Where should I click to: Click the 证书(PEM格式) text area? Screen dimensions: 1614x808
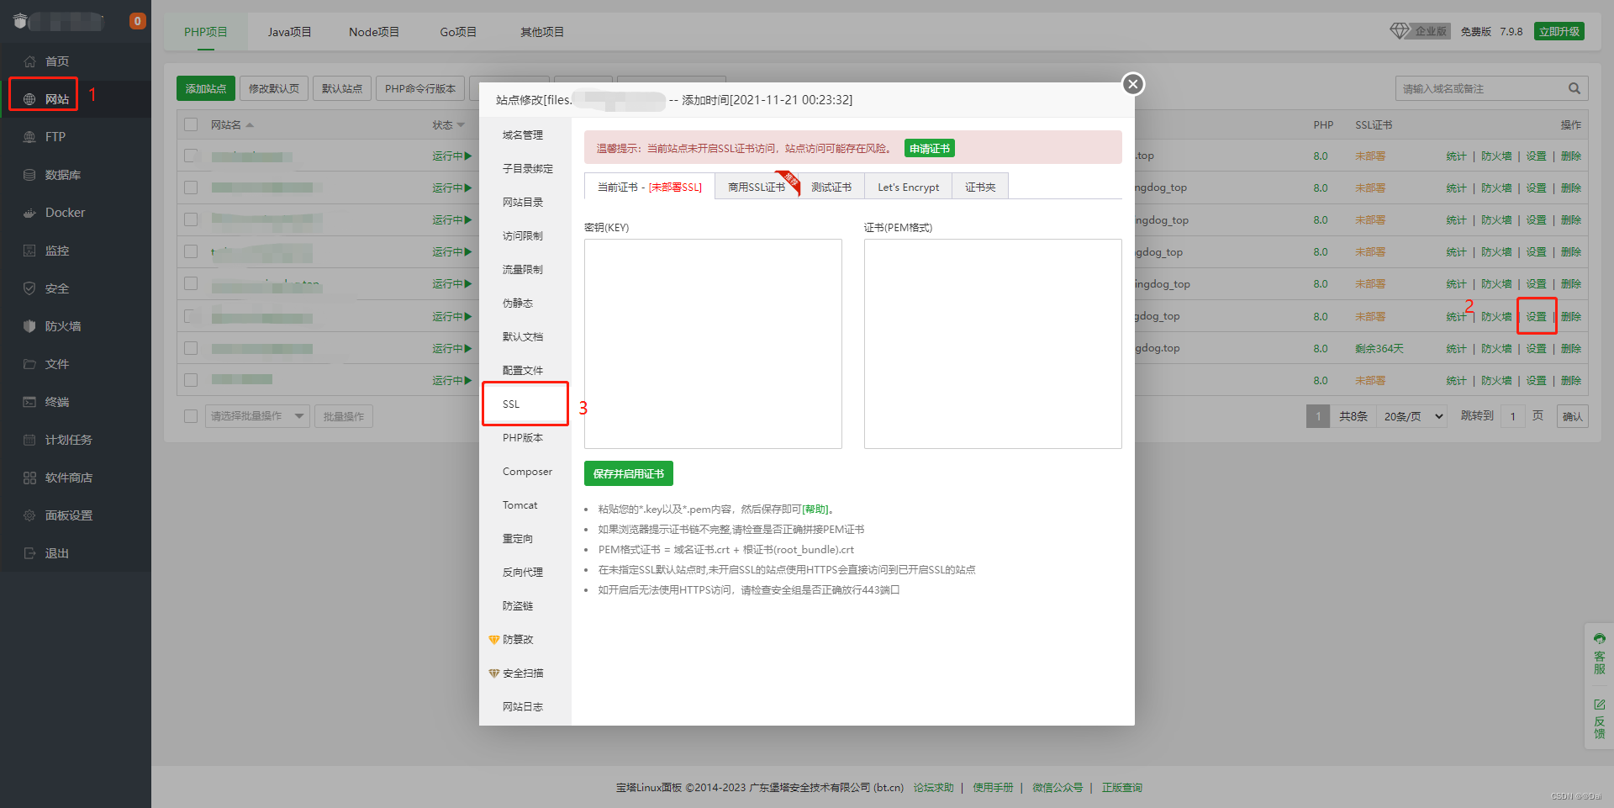point(993,344)
